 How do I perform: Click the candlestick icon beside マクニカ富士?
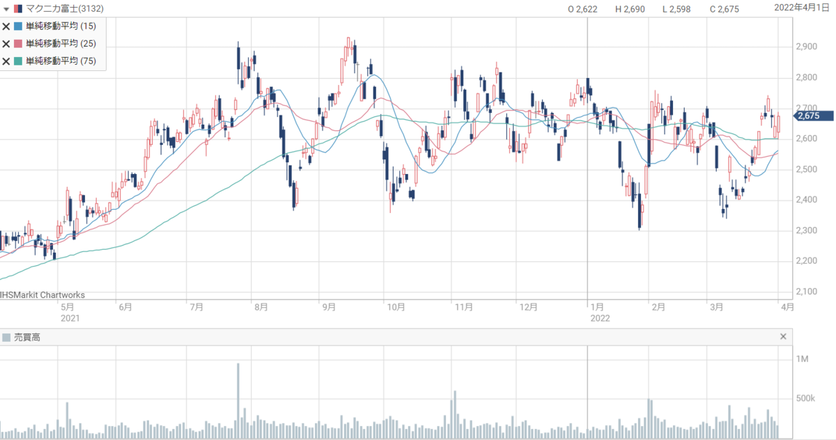[18, 9]
